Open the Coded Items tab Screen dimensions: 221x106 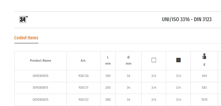click(x=26, y=38)
